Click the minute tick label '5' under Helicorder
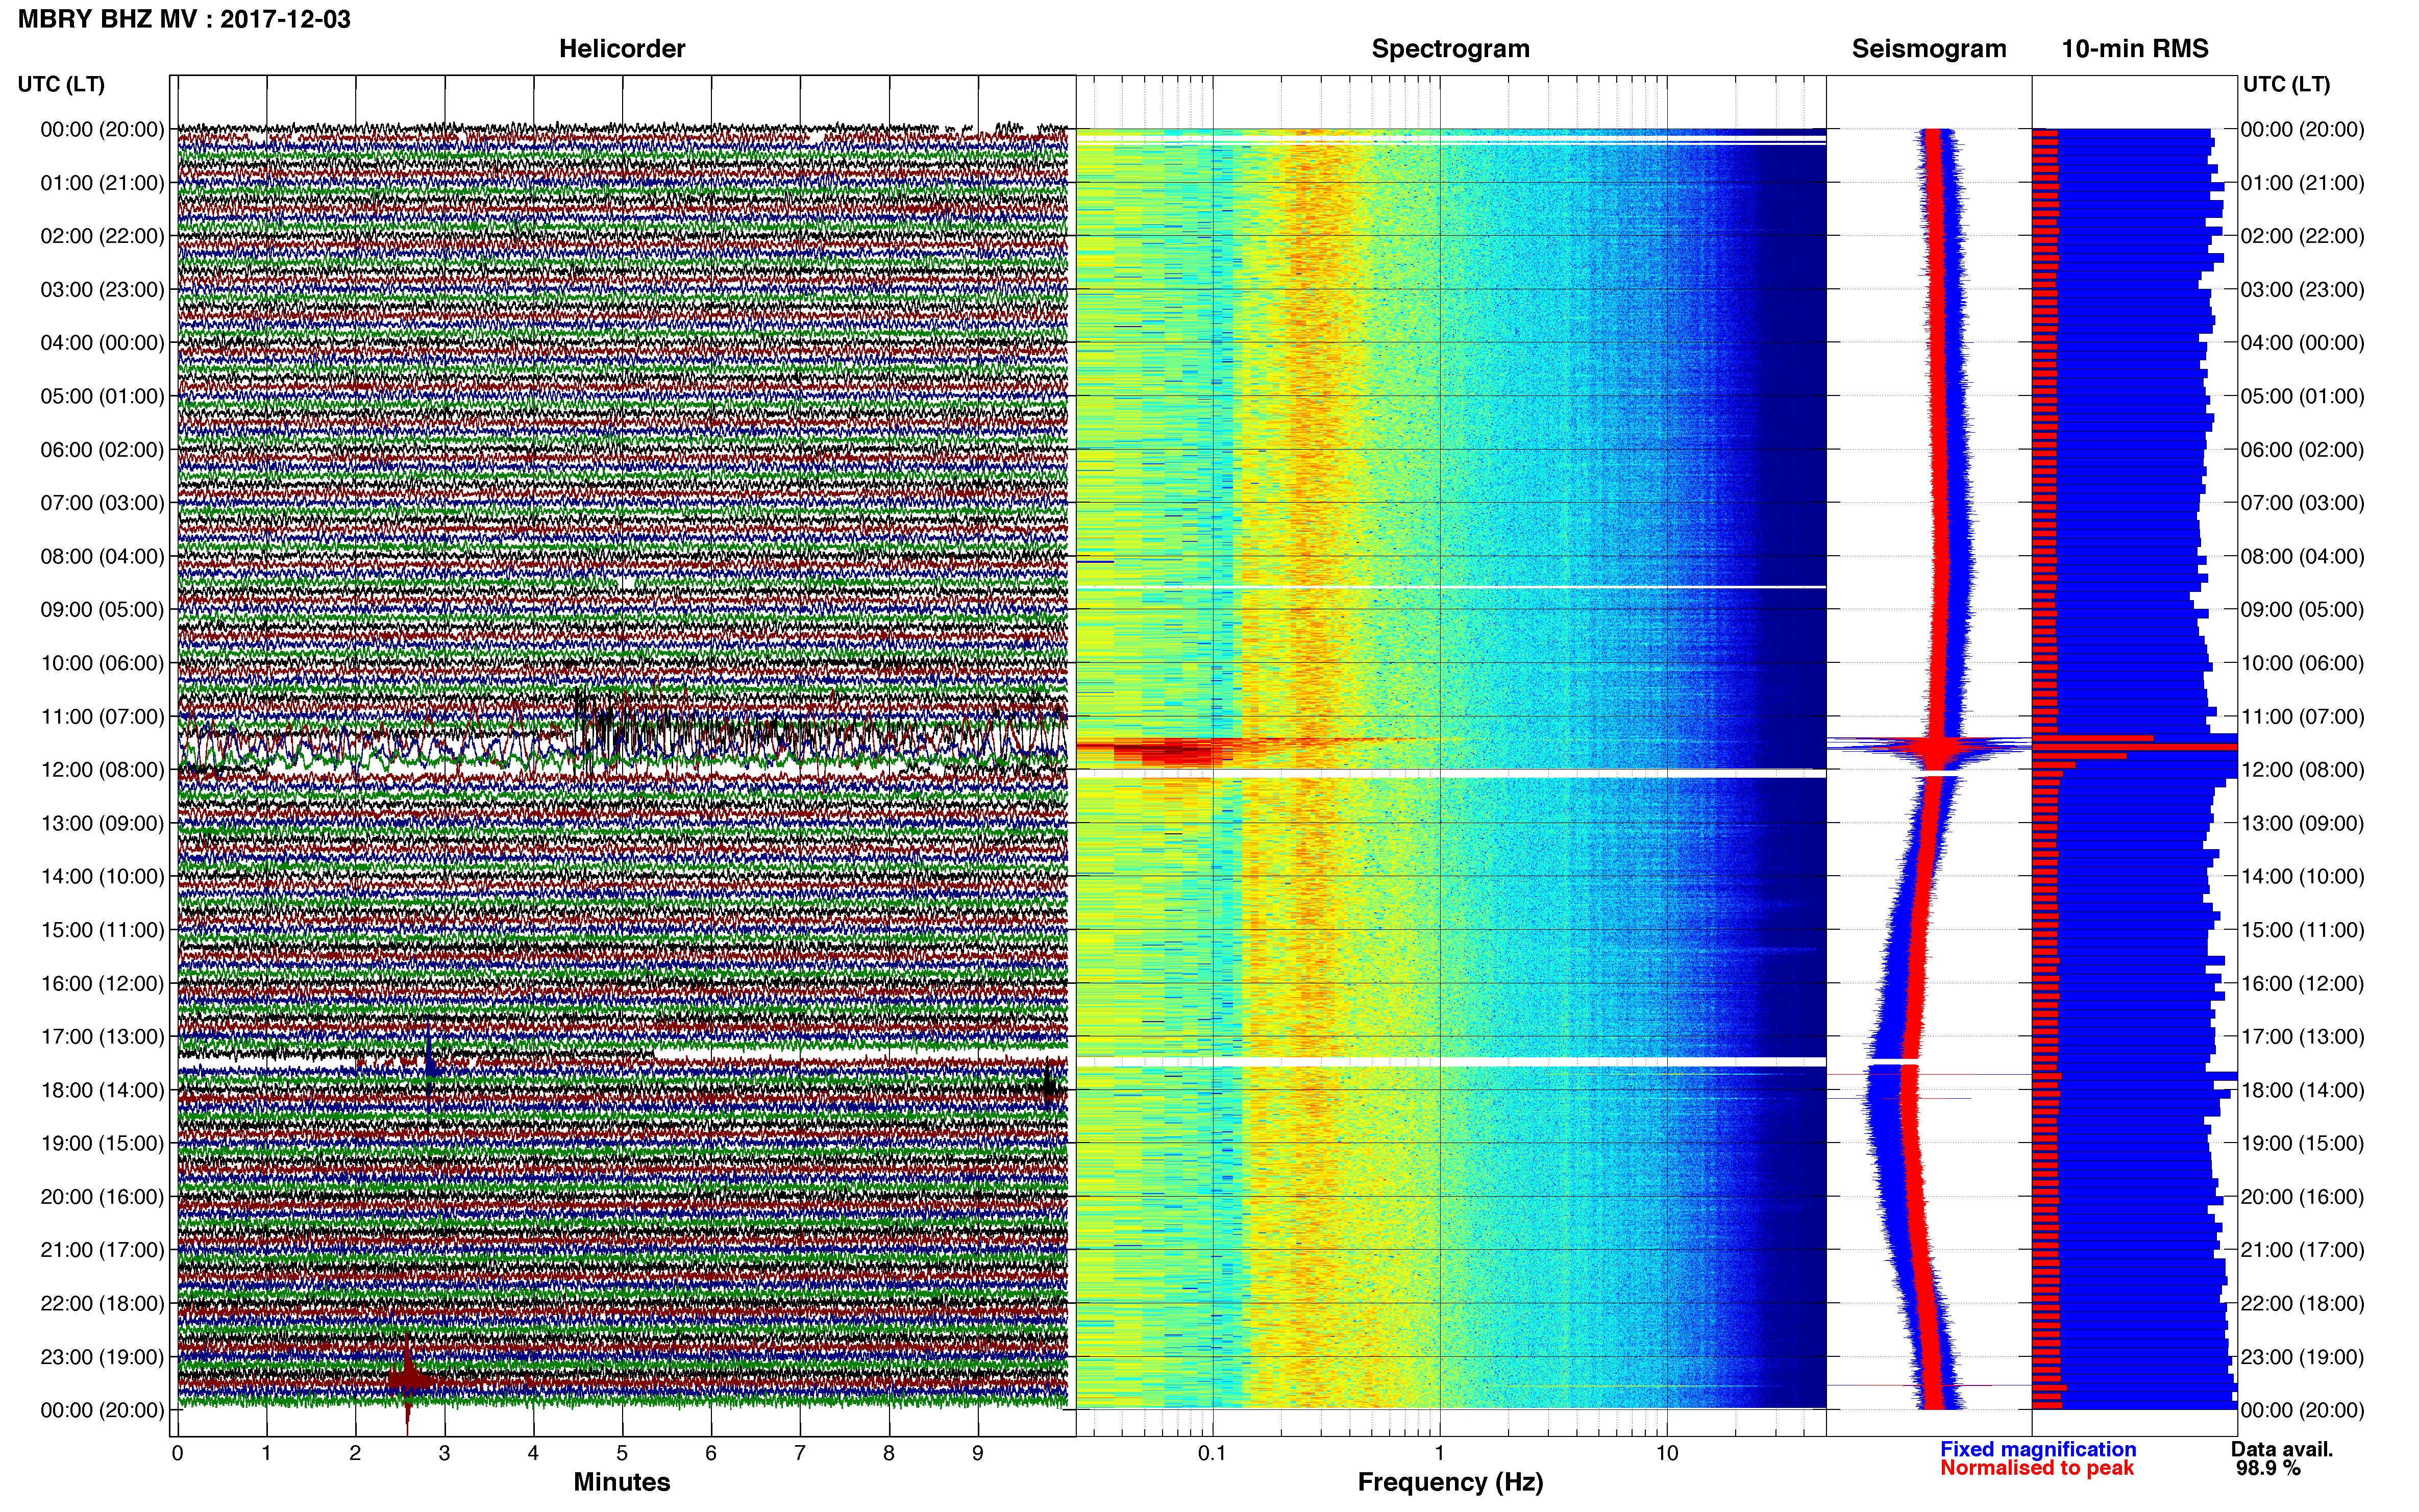Viewport: 2419px width, 1512px height. (622, 1453)
